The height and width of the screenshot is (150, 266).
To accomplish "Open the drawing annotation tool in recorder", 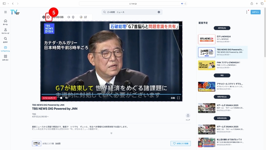I will pyautogui.click(x=81, y=17).
